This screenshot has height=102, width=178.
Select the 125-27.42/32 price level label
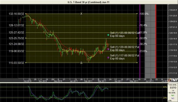(x=16, y=32)
